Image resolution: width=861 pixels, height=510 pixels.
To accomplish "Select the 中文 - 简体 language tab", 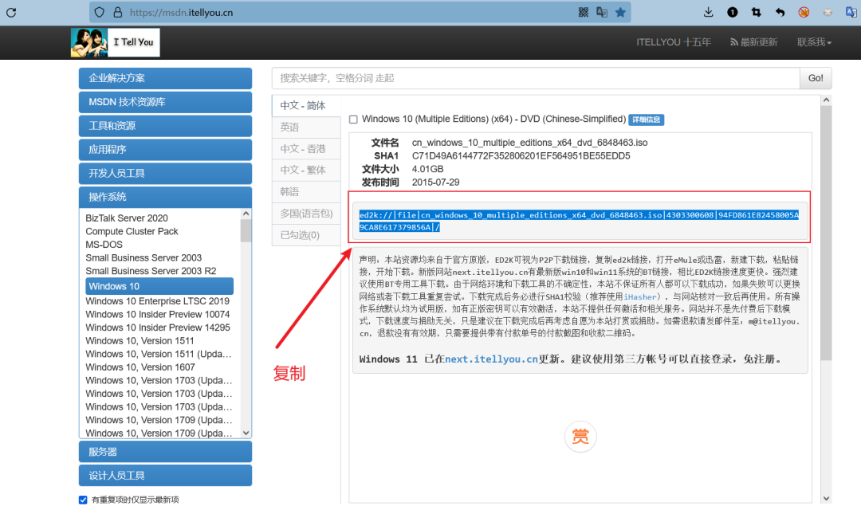I will click(x=306, y=105).
